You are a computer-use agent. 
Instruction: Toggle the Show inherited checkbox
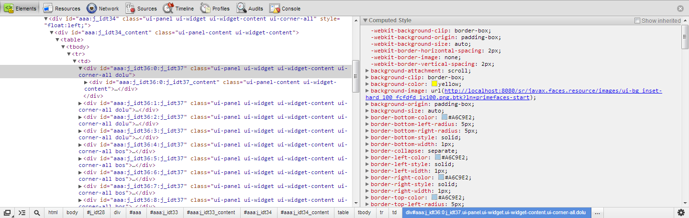tap(637, 21)
